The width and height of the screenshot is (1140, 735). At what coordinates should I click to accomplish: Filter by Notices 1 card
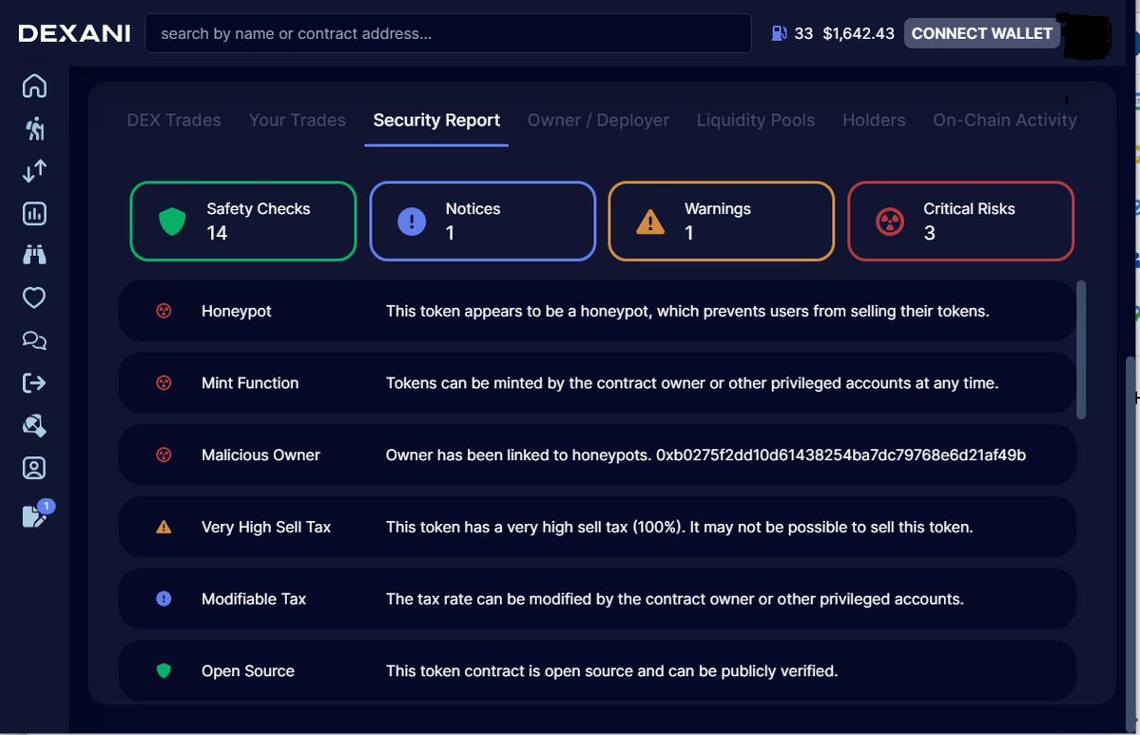483,221
